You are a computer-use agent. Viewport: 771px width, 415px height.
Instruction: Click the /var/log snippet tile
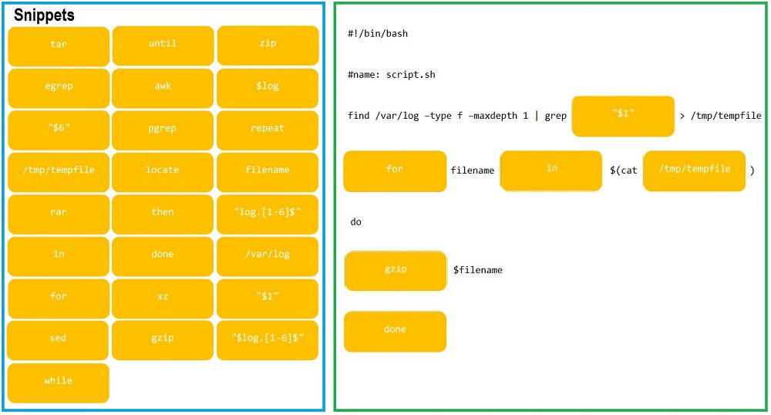[x=268, y=256]
